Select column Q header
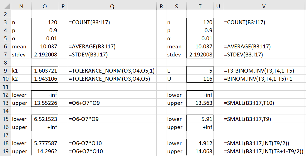 [112, 7]
